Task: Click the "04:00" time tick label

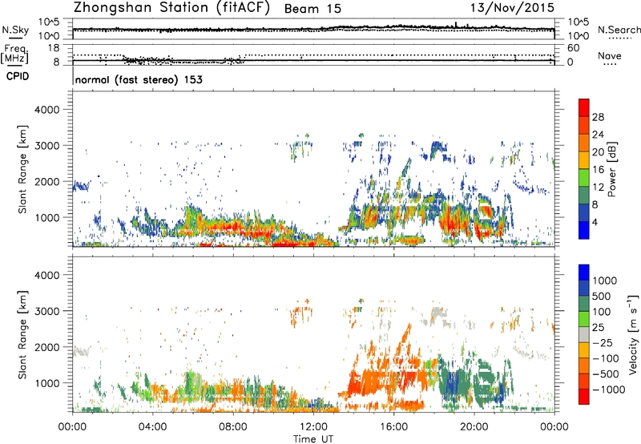Action: [152, 427]
